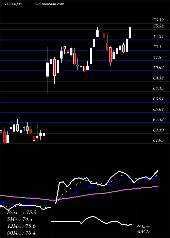Screen dimensions: 170x238
Task: Click the NASDAQ H title text
Action: (13, 4)
